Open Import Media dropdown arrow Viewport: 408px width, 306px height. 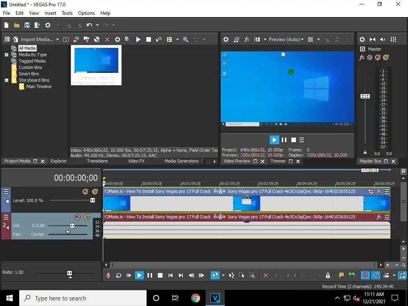(x=57, y=39)
